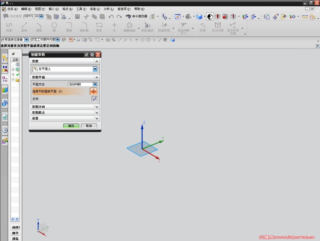Open the selection filter dropdown (没有选择过滤器)

click(x=27, y=40)
